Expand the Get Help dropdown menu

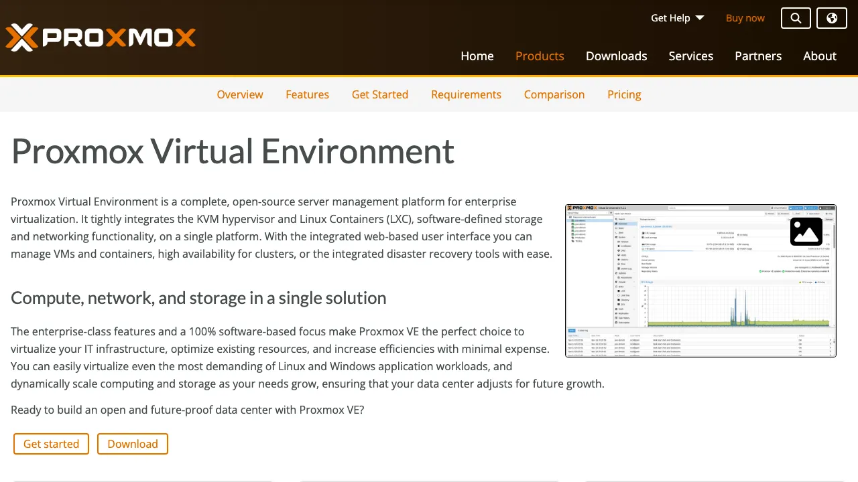(x=677, y=18)
